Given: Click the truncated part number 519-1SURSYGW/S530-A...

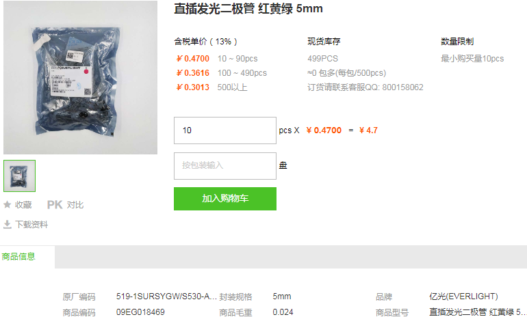Looking at the screenshot, I should coord(166,297).
